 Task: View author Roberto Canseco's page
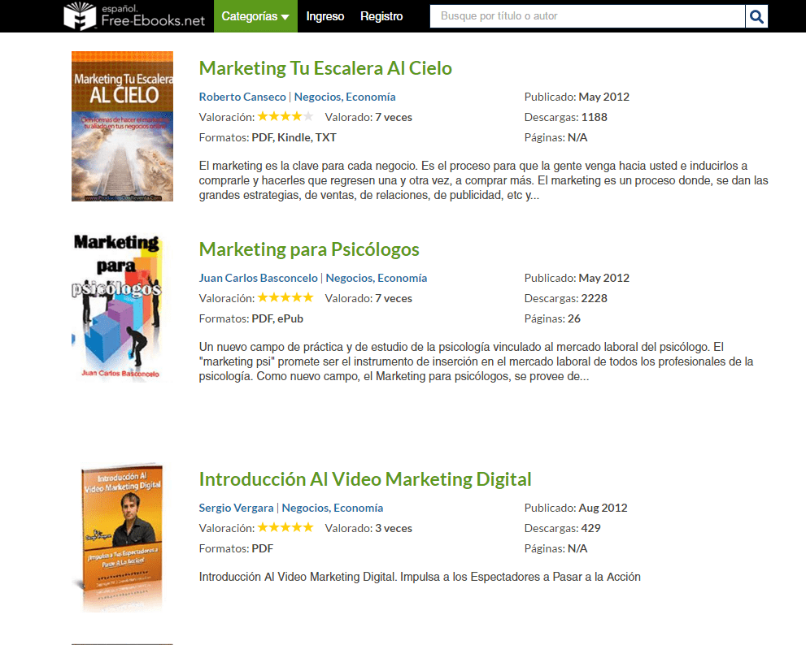(x=242, y=97)
